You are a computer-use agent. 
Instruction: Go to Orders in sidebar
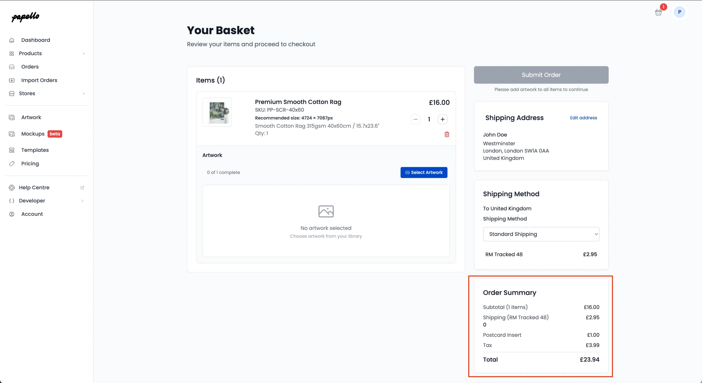(30, 67)
